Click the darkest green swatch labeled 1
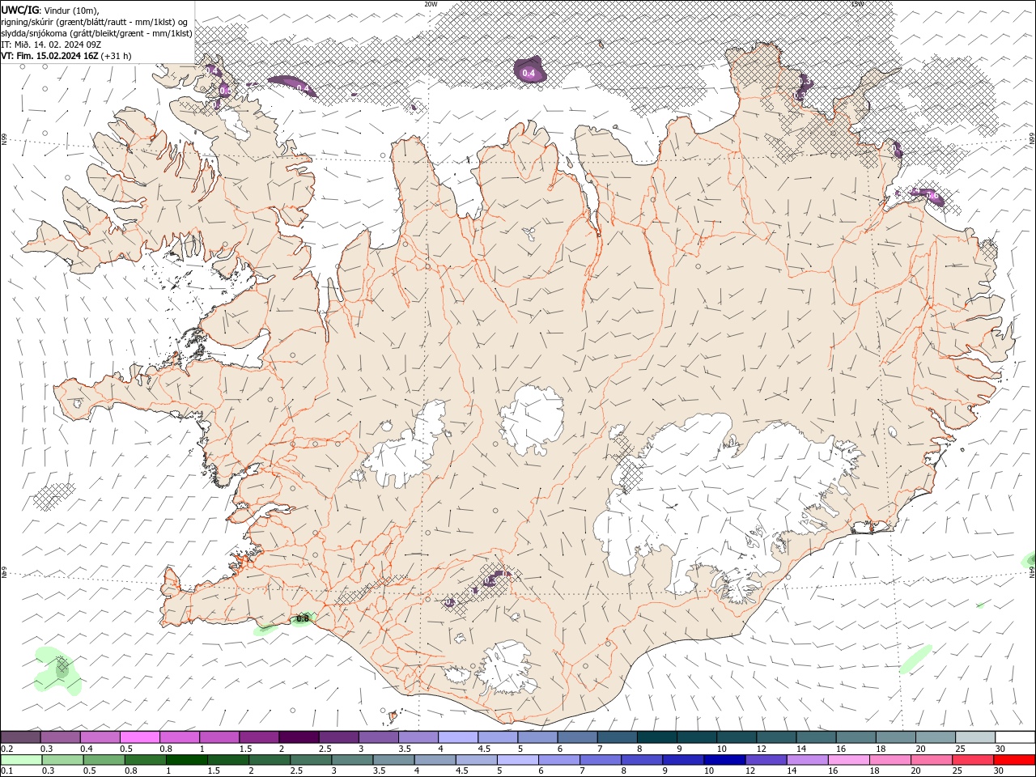1036x777 pixels. (187, 760)
